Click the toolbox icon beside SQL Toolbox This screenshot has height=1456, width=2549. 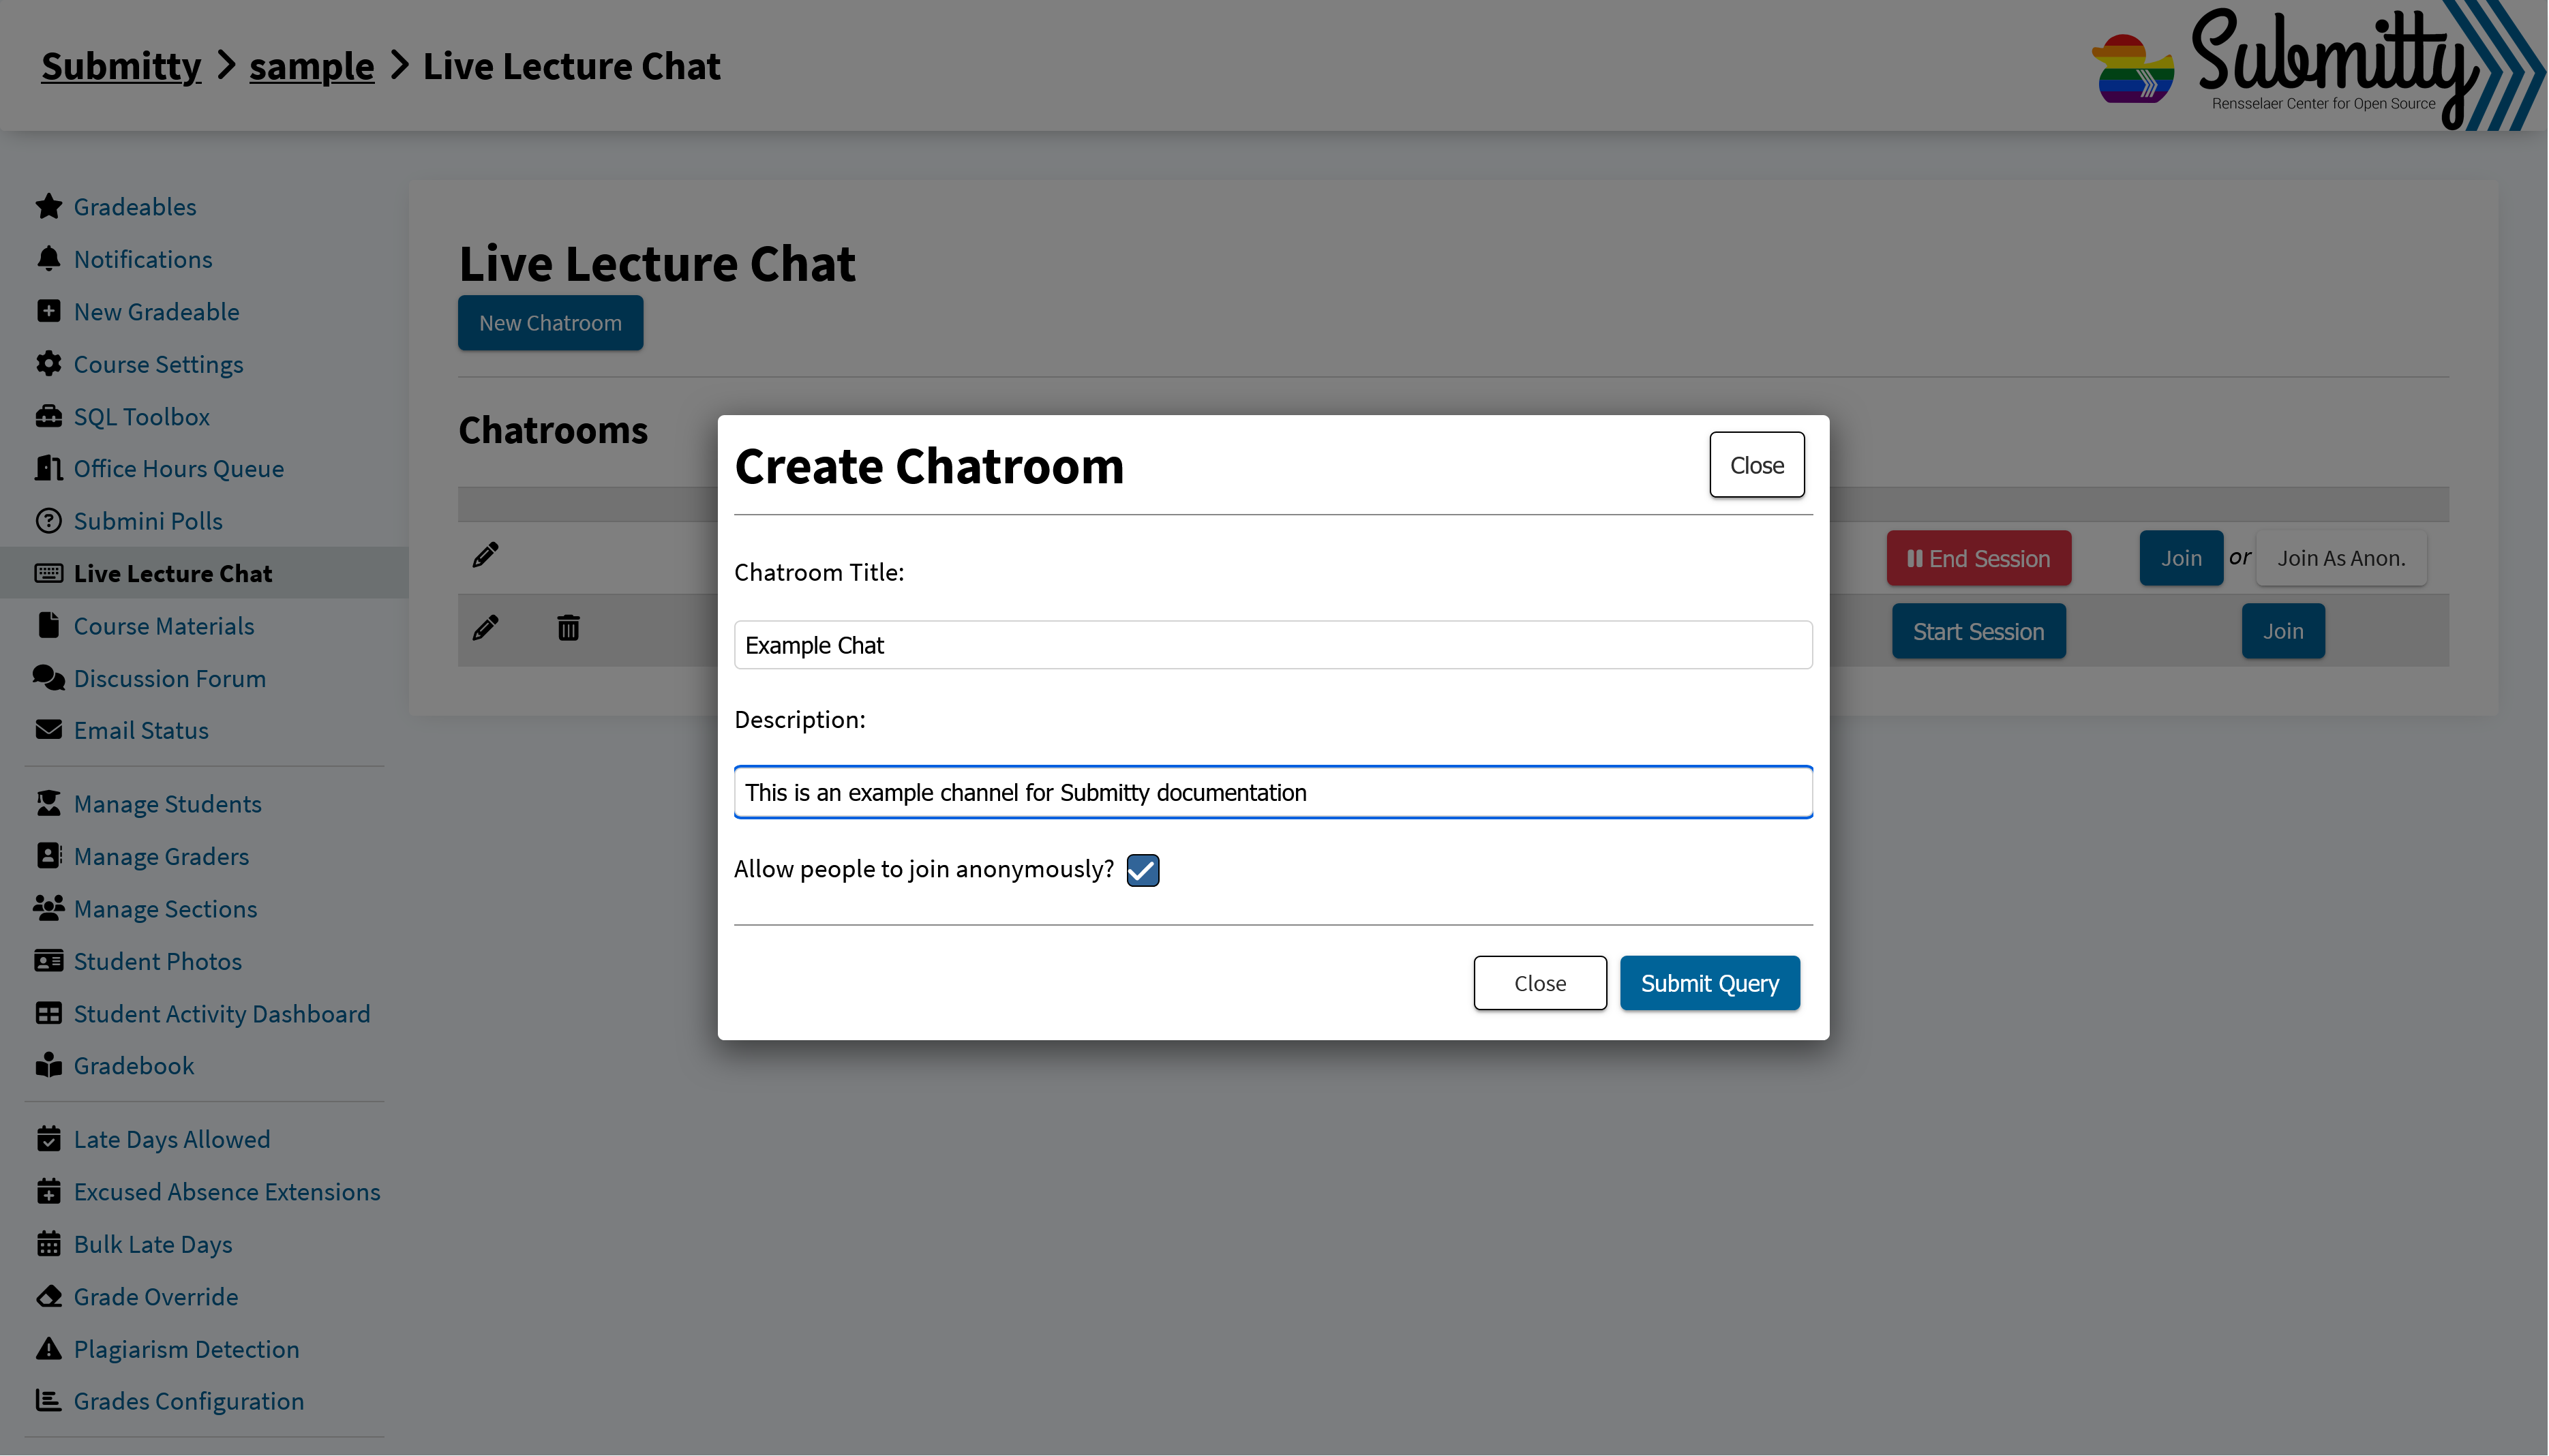coord(48,416)
